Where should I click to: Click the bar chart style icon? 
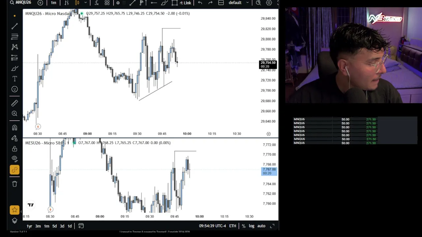pos(67,3)
